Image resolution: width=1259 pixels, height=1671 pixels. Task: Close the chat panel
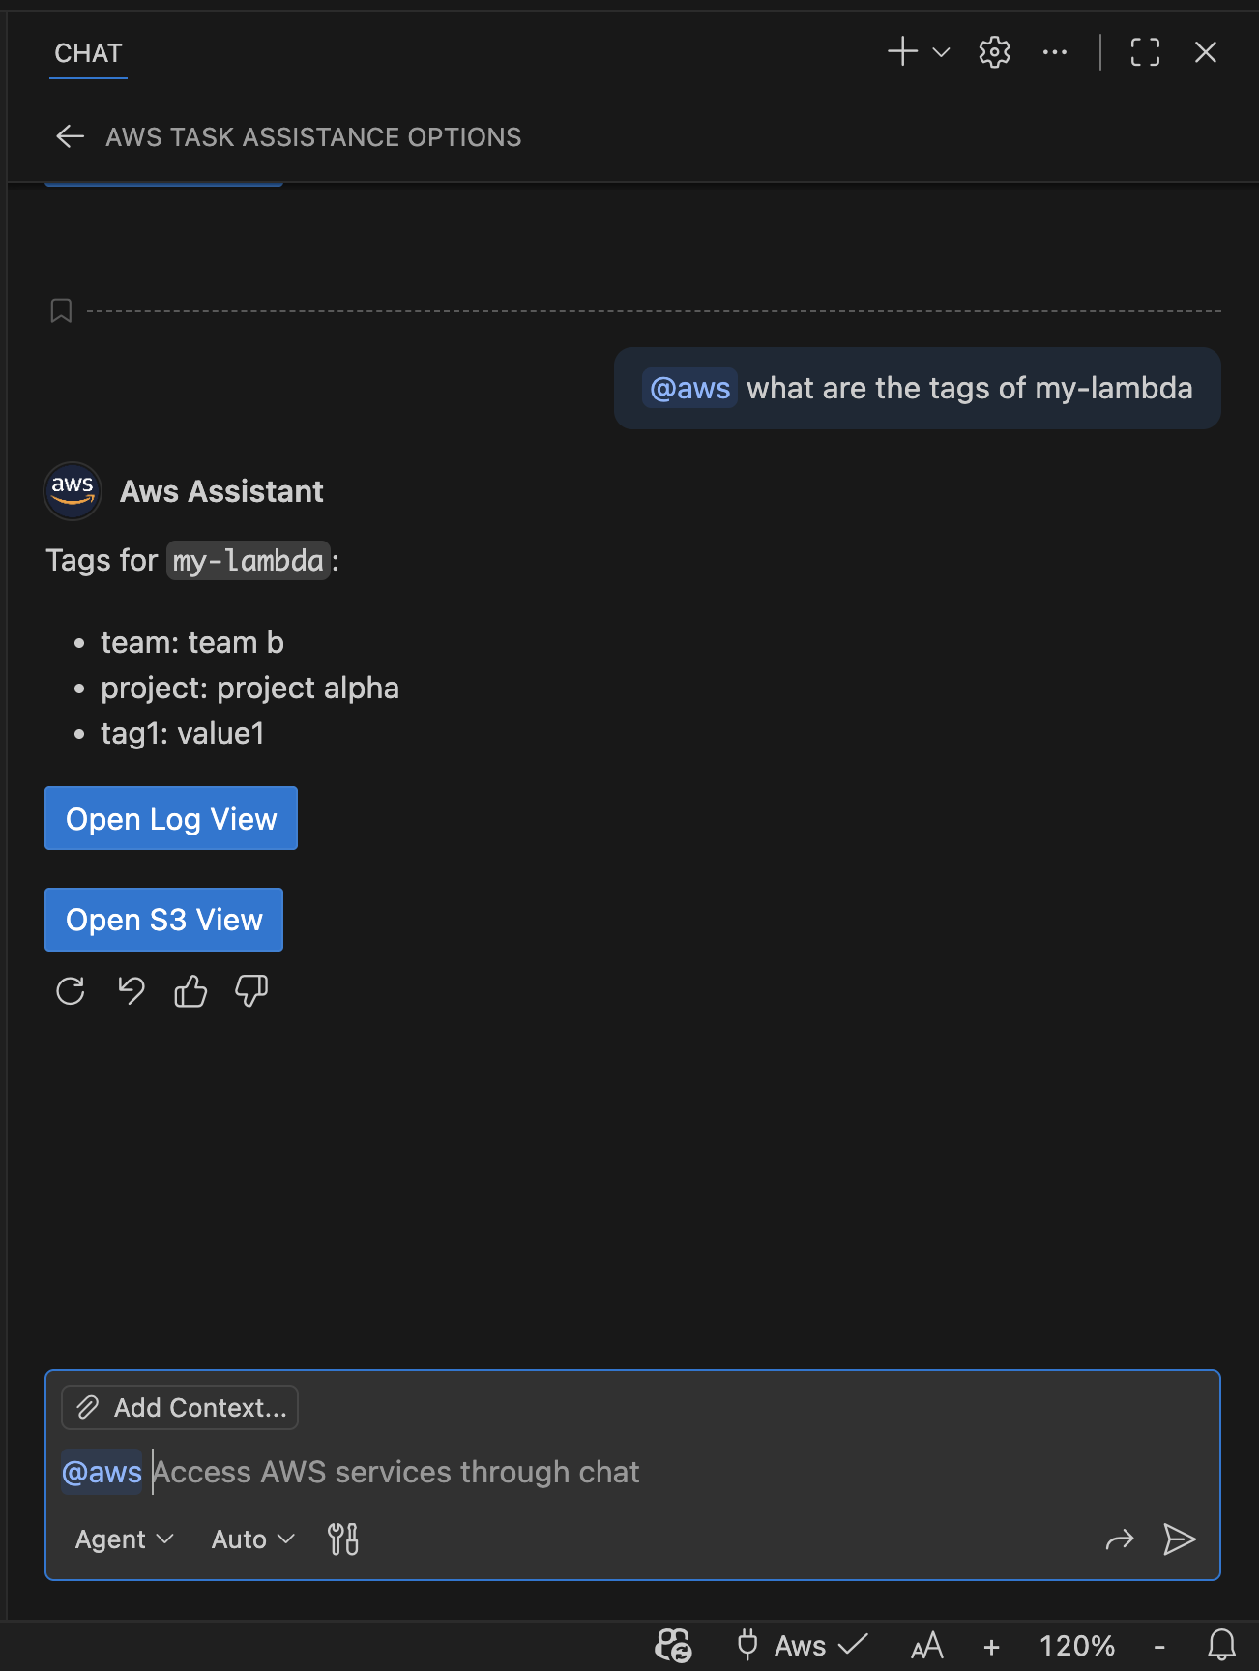(1205, 52)
